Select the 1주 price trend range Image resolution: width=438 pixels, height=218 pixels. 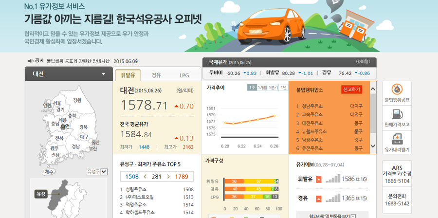(x=252, y=88)
